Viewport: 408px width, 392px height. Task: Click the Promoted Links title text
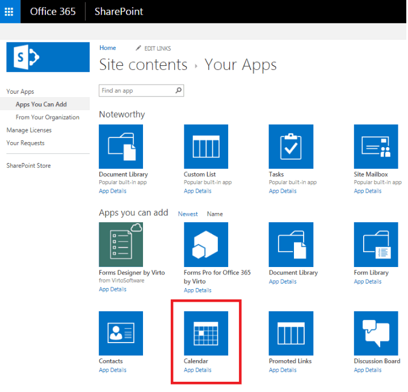(x=291, y=361)
